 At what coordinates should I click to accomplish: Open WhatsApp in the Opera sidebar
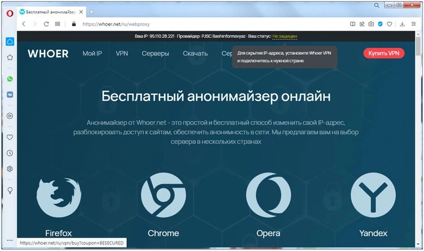click(9, 79)
